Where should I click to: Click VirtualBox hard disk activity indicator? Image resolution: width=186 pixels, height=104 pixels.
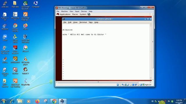(x=118, y=85)
